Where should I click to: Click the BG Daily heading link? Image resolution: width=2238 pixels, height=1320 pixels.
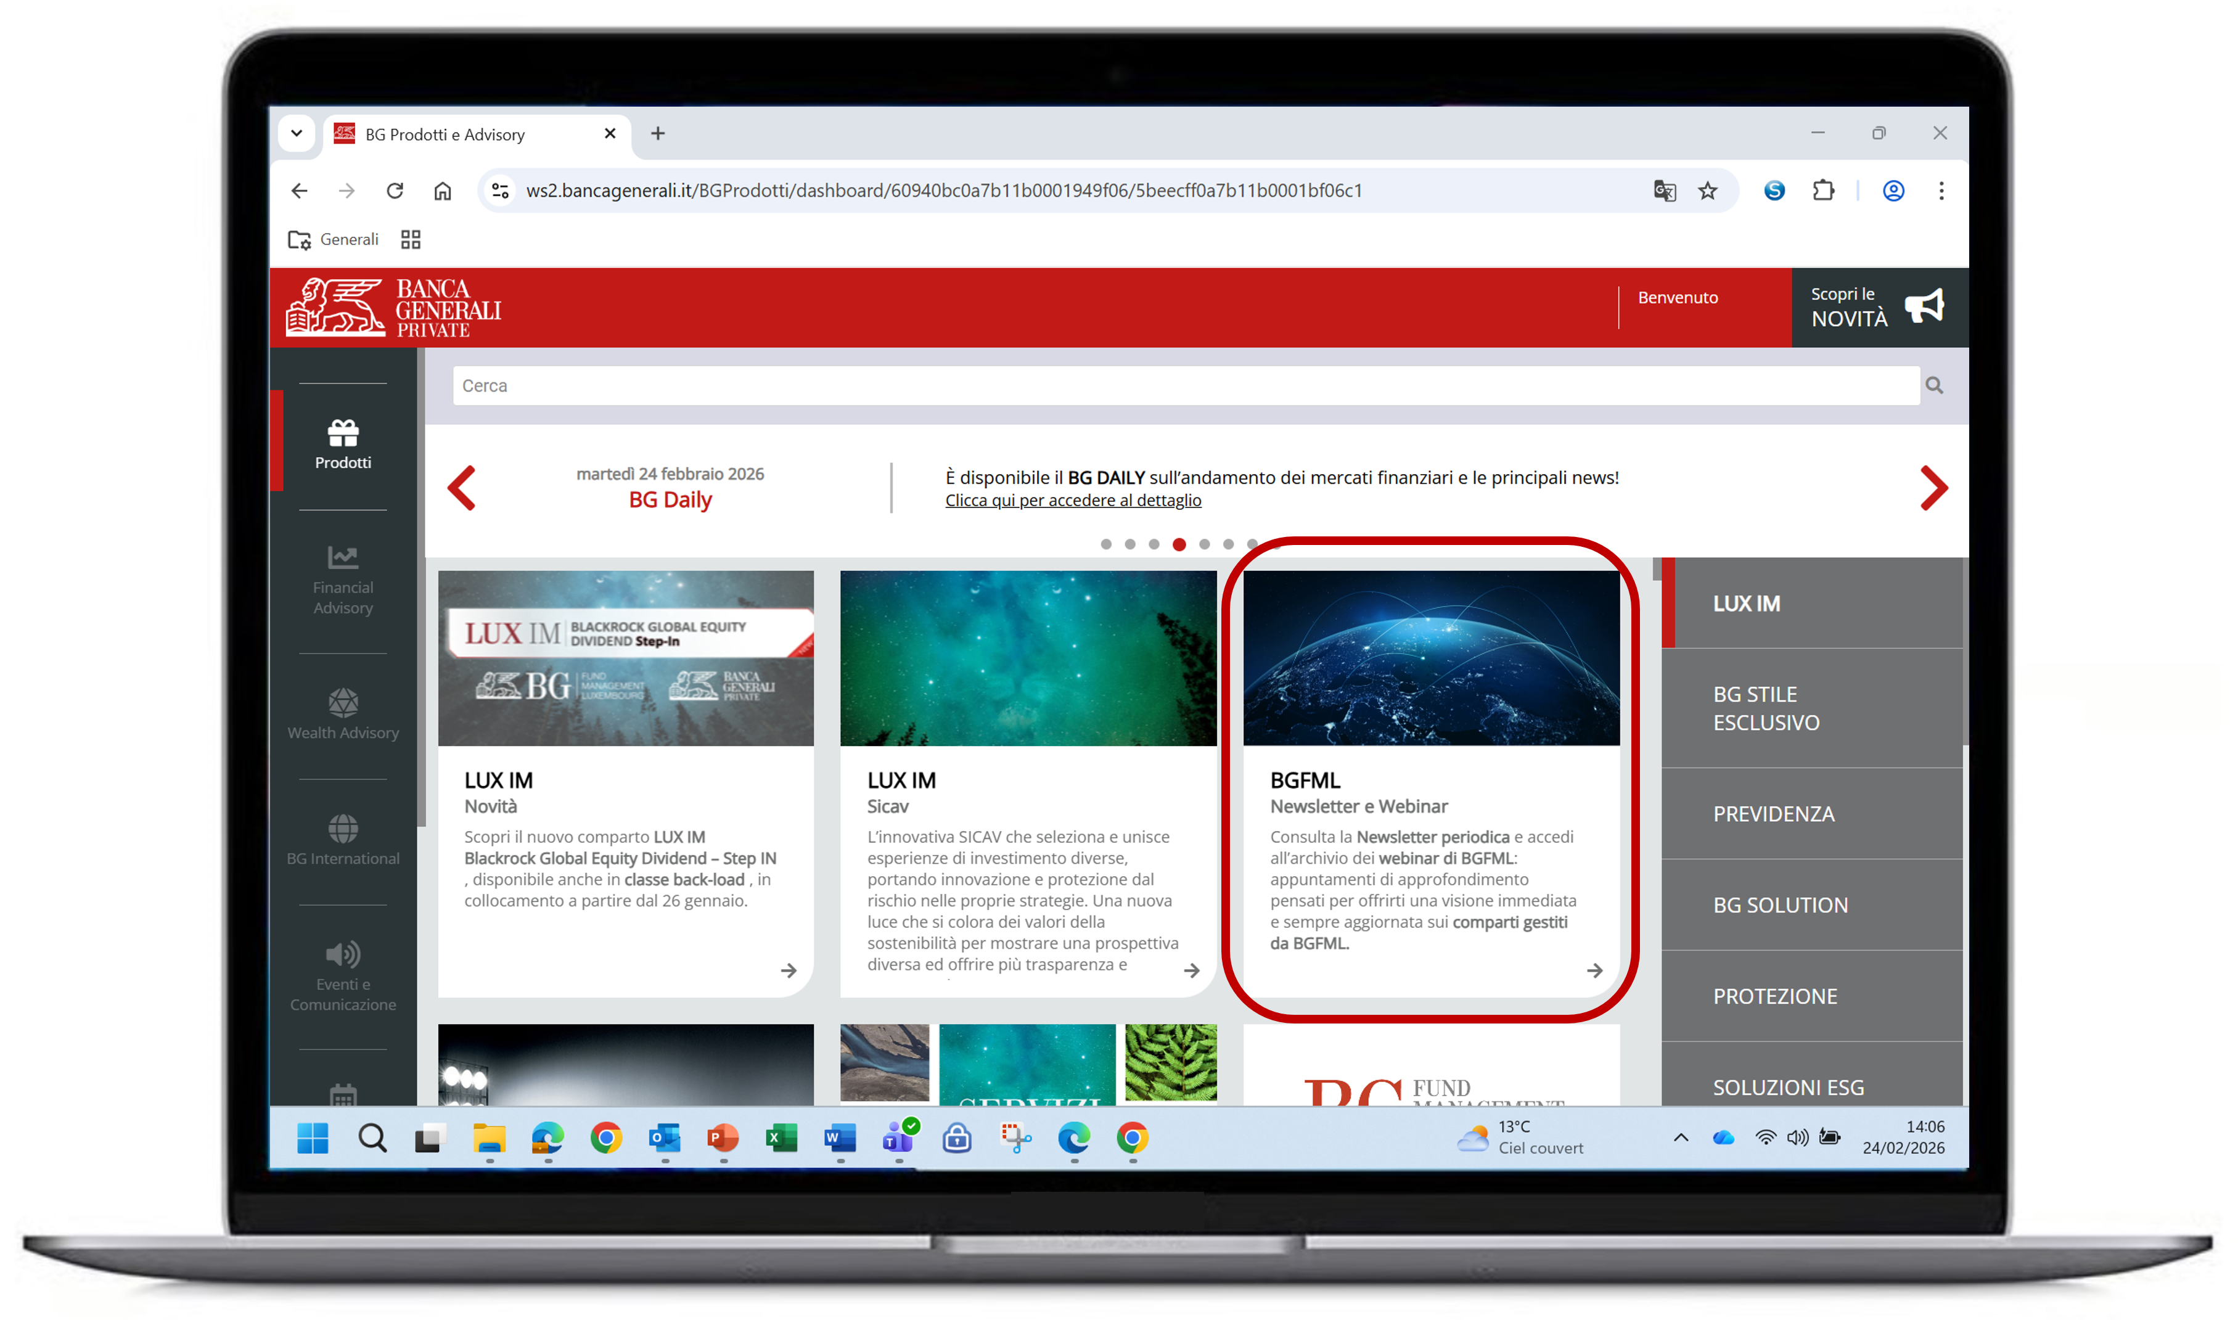[x=671, y=500]
